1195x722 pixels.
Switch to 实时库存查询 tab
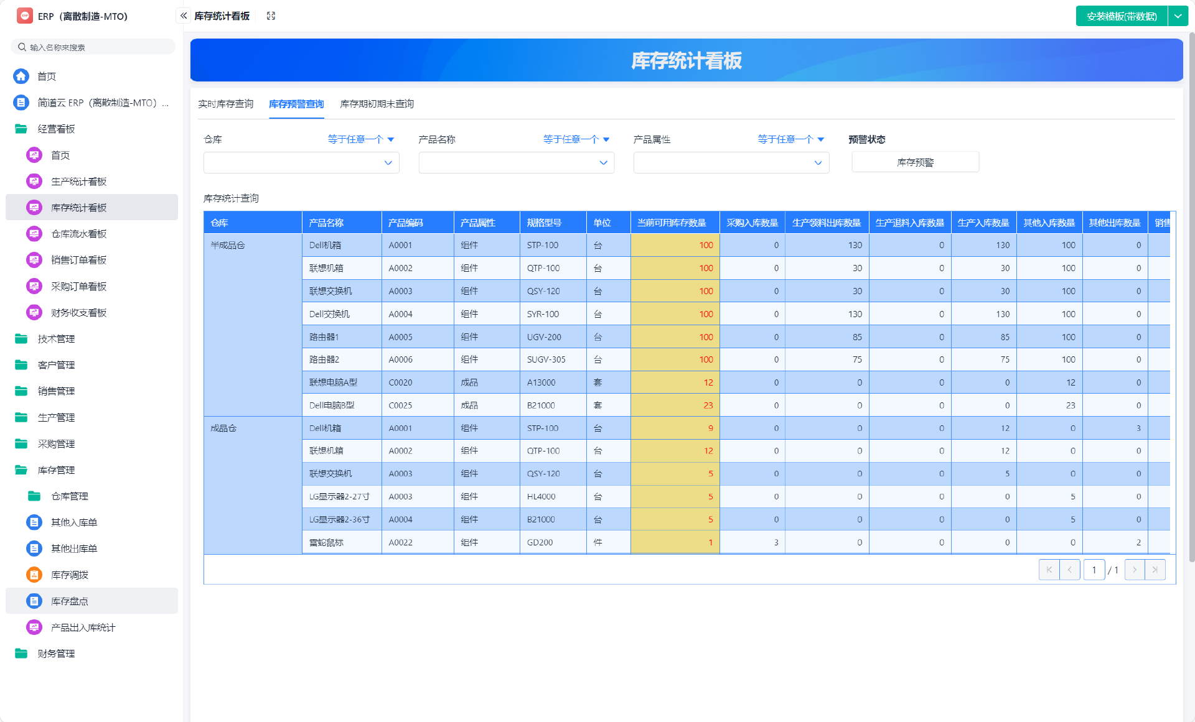click(225, 104)
